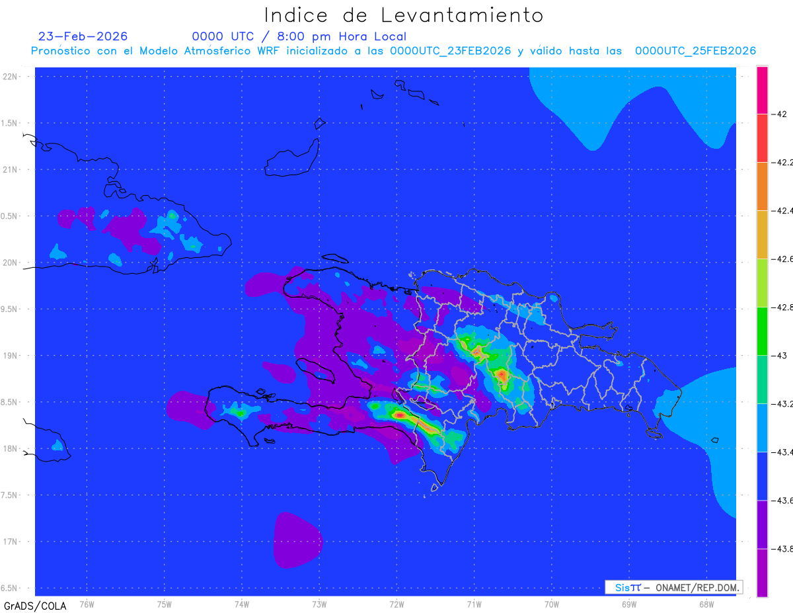The image size is (793, 613).
Task: Click '0000 UTC / 8:00 pm Hora Local' text
Action: coord(299,36)
